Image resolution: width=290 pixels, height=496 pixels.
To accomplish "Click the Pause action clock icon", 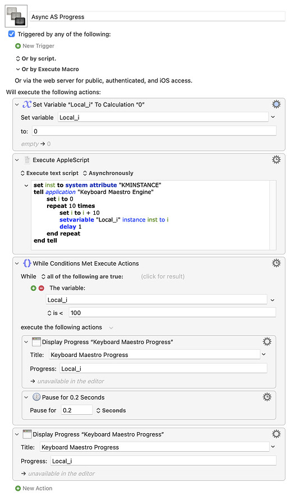I will pyautogui.click(x=36, y=397).
